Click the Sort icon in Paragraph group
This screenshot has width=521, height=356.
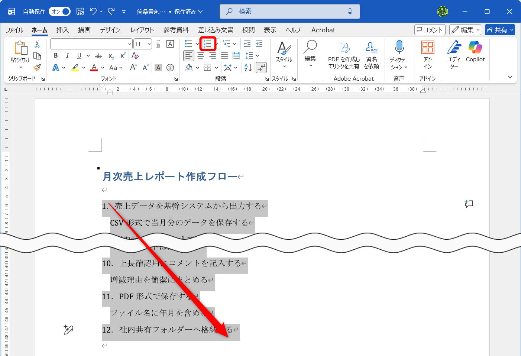(248, 67)
